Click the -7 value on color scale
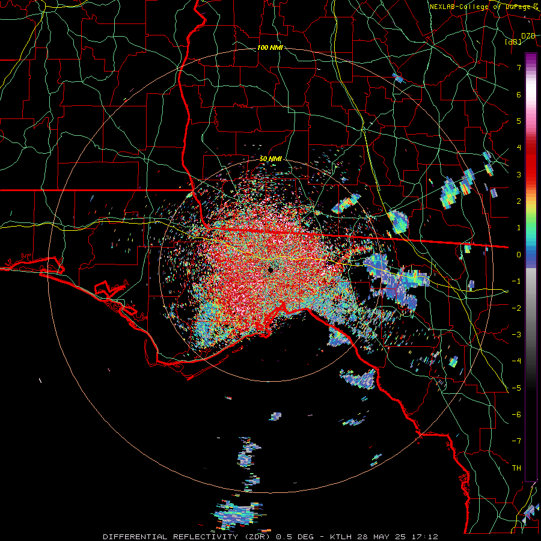This screenshot has width=541, height=541. click(x=516, y=441)
